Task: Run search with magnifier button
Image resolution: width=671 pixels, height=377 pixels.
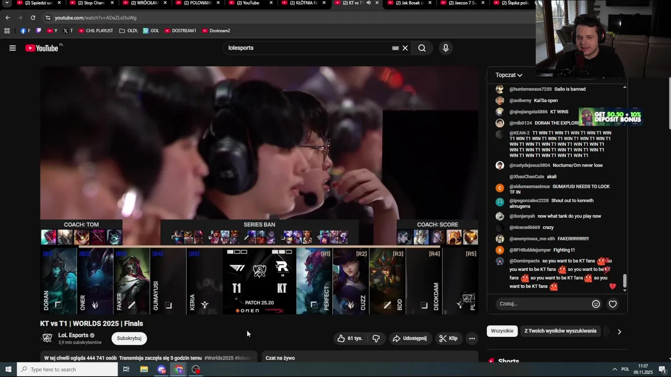Action: click(422, 48)
